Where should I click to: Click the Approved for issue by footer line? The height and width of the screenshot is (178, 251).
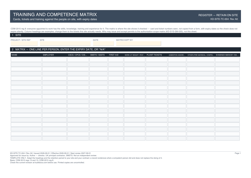click(x=53, y=156)
